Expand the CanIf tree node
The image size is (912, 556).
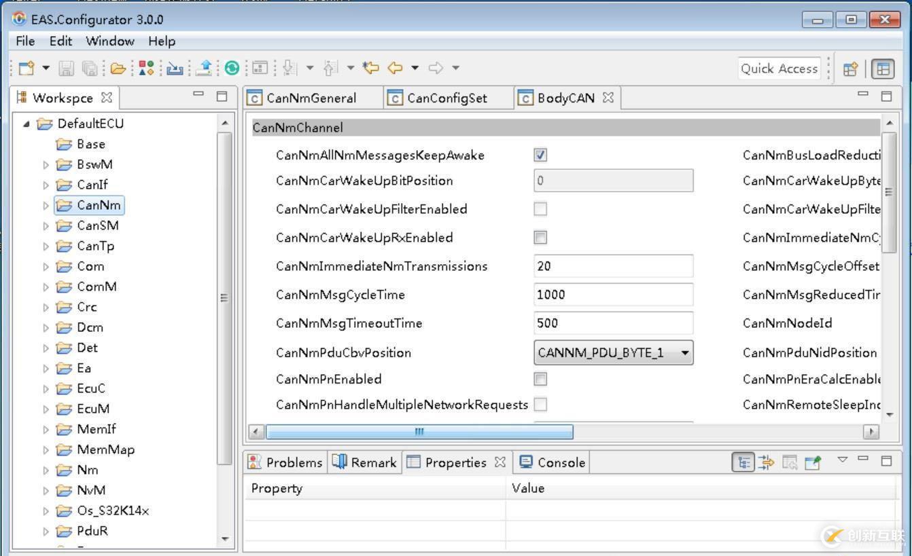46,185
